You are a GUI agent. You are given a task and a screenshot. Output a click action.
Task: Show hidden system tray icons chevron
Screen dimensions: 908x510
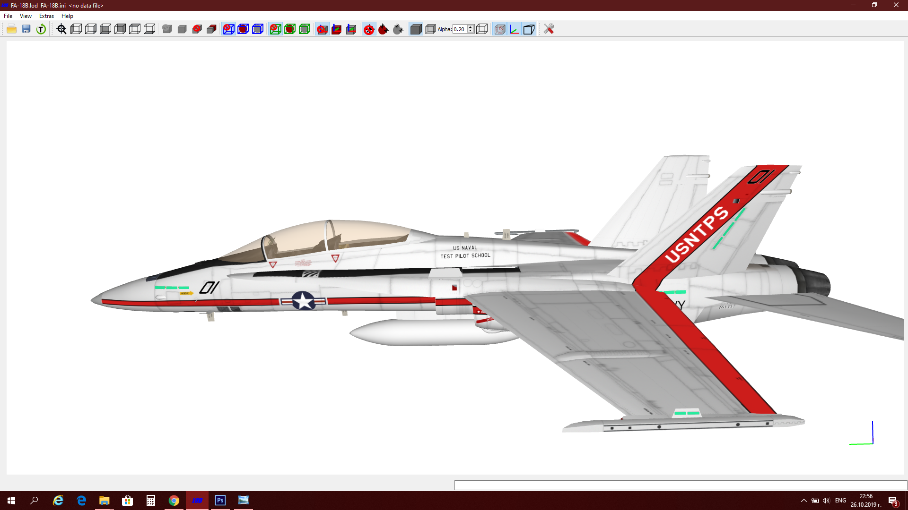804,501
